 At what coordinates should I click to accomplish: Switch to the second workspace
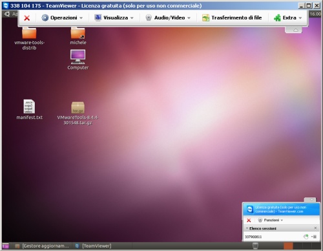[298, 246]
